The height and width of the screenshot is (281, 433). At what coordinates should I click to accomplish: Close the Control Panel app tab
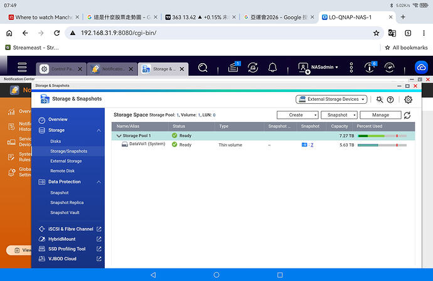(x=80, y=69)
